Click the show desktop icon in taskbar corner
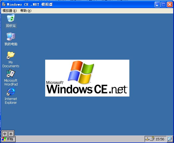Image resolution: width=174 pixels, height=143 pixels. [x=170, y=139]
